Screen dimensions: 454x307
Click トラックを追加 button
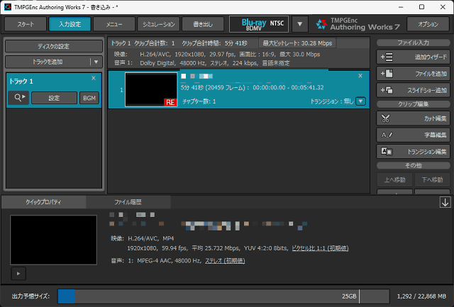tap(48, 62)
